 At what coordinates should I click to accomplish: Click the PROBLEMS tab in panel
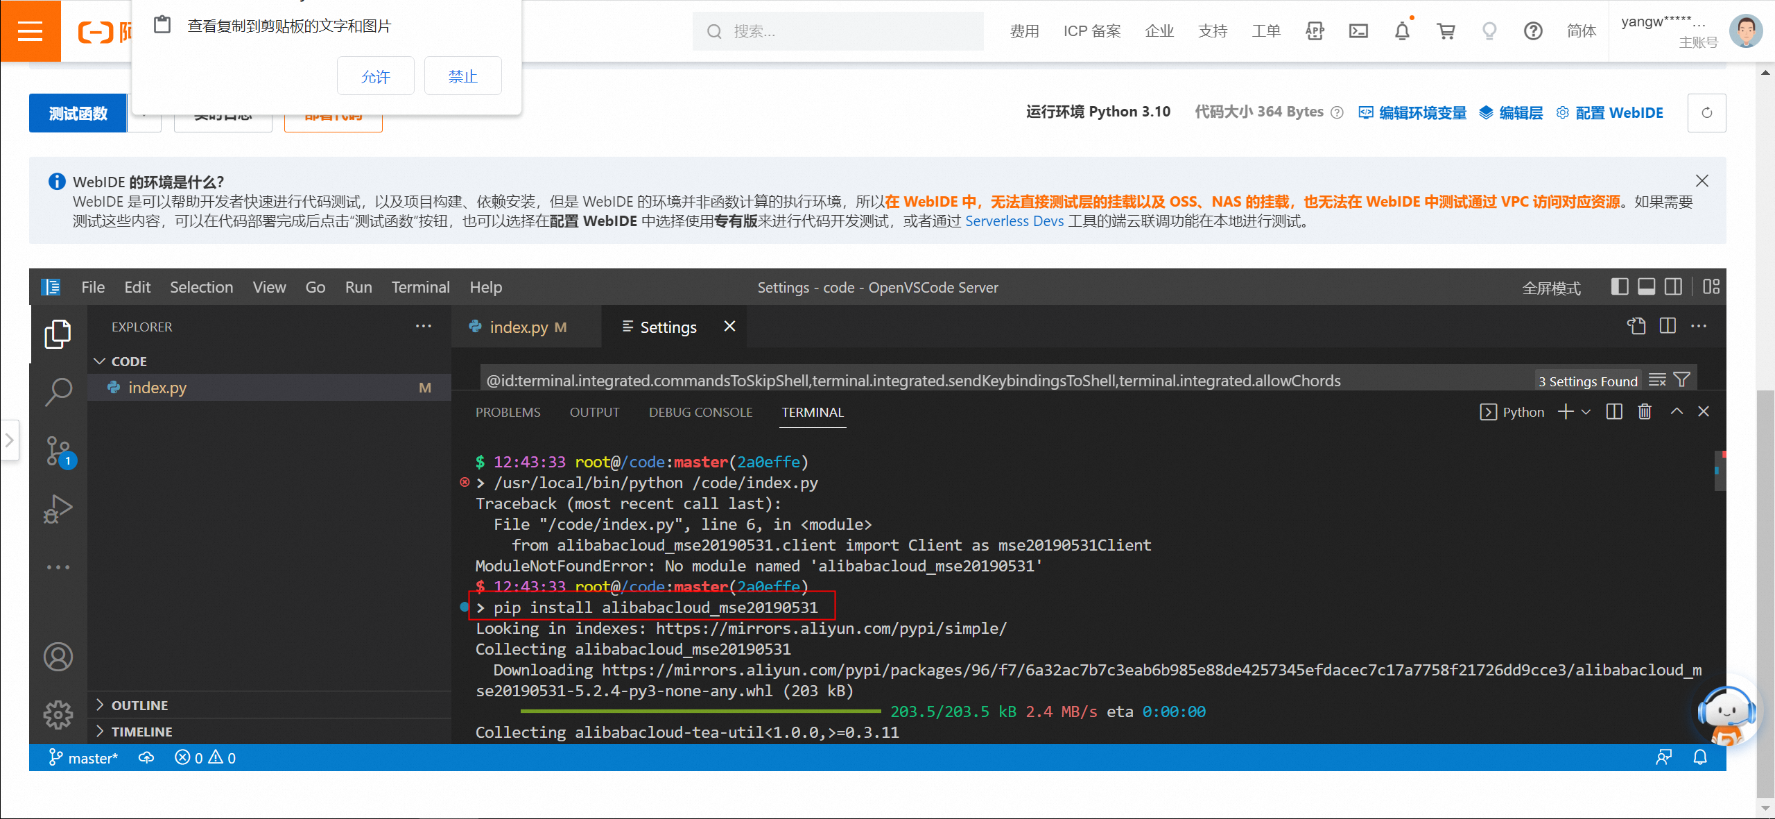tap(507, 411)
